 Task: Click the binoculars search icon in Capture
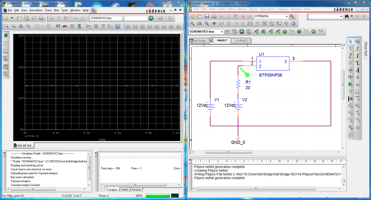(x=347, y=16)
